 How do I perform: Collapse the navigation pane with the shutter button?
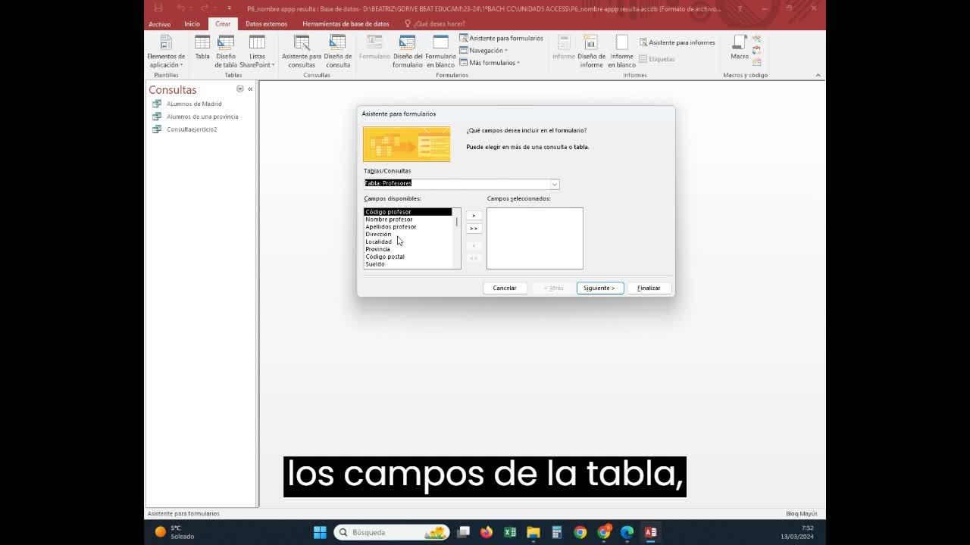(x=250, y=89)
